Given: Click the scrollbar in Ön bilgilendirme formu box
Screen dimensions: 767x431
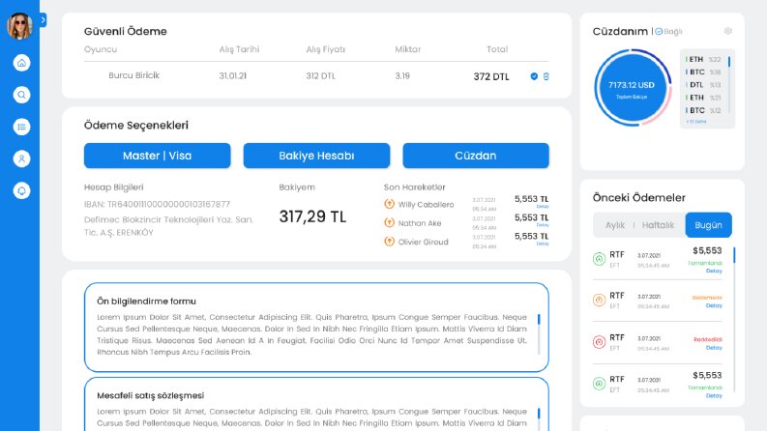Looking at the screenshot, I should tap(539, 334).
